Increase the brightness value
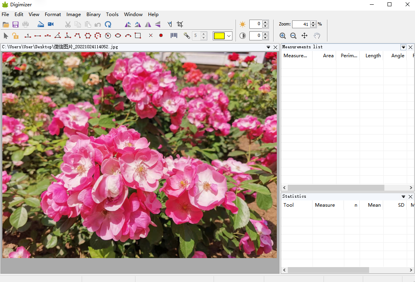The image size is (415, 282). (x=265, y=22)
